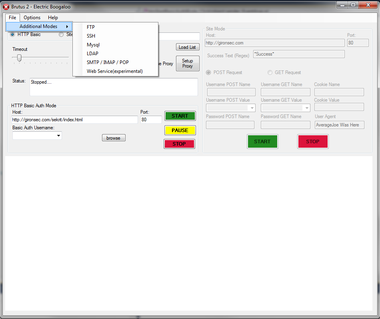Click the Password POST Name field
The image size is (380, 319).
(x=230, y=125)
